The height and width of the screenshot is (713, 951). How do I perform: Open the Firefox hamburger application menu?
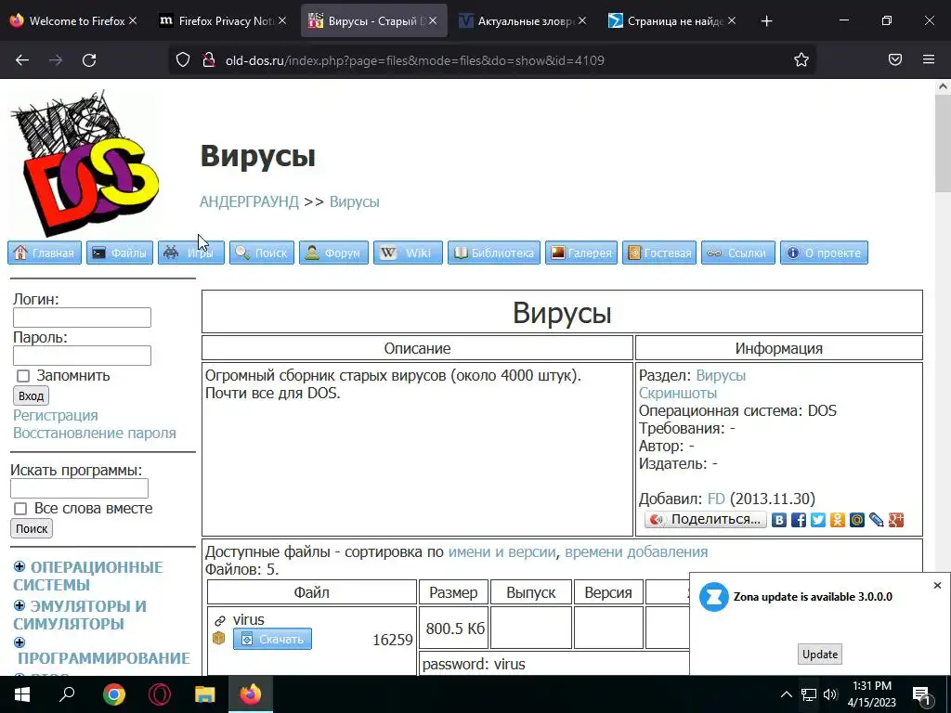pos(929,60)
